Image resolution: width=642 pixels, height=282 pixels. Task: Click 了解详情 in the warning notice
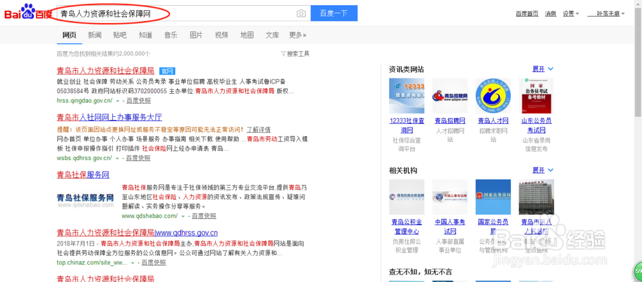(x=258, y=130)
